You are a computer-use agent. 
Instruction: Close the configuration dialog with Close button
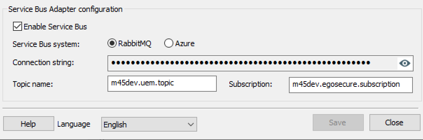pyautogui.click(x=394, y=123)
